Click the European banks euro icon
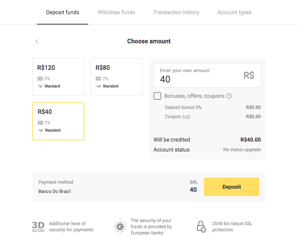The image size is (300, 239). pyautogui.click(x=120, y=227)
